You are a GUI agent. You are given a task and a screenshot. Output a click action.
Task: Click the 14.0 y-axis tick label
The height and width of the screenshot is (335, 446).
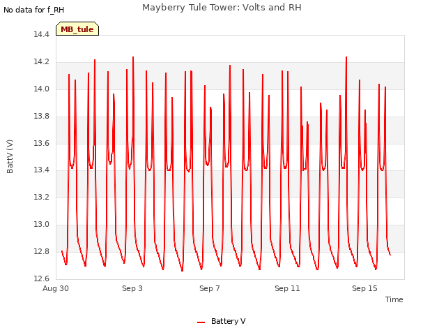[42, 89]
